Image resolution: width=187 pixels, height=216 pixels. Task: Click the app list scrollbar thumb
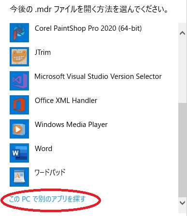182,151
